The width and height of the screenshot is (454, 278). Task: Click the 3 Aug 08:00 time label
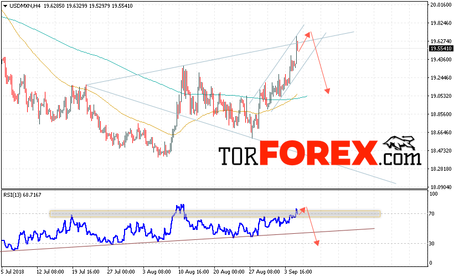[x=157, y=272]
